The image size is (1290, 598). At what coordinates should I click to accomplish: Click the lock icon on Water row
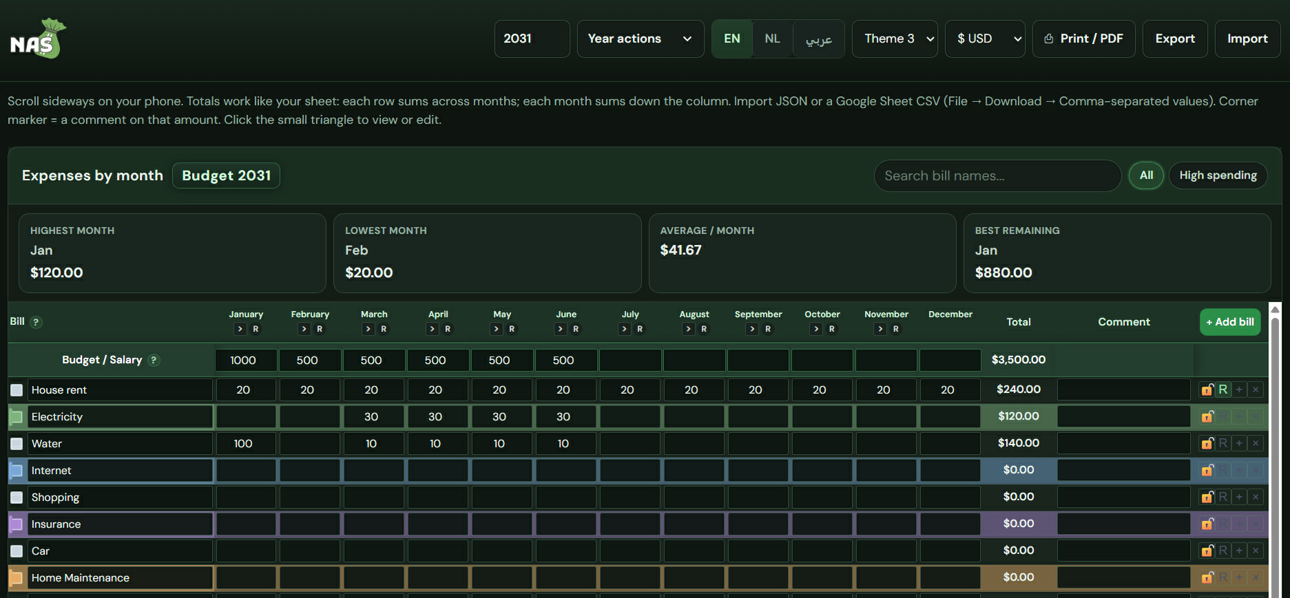point(1207,443)
